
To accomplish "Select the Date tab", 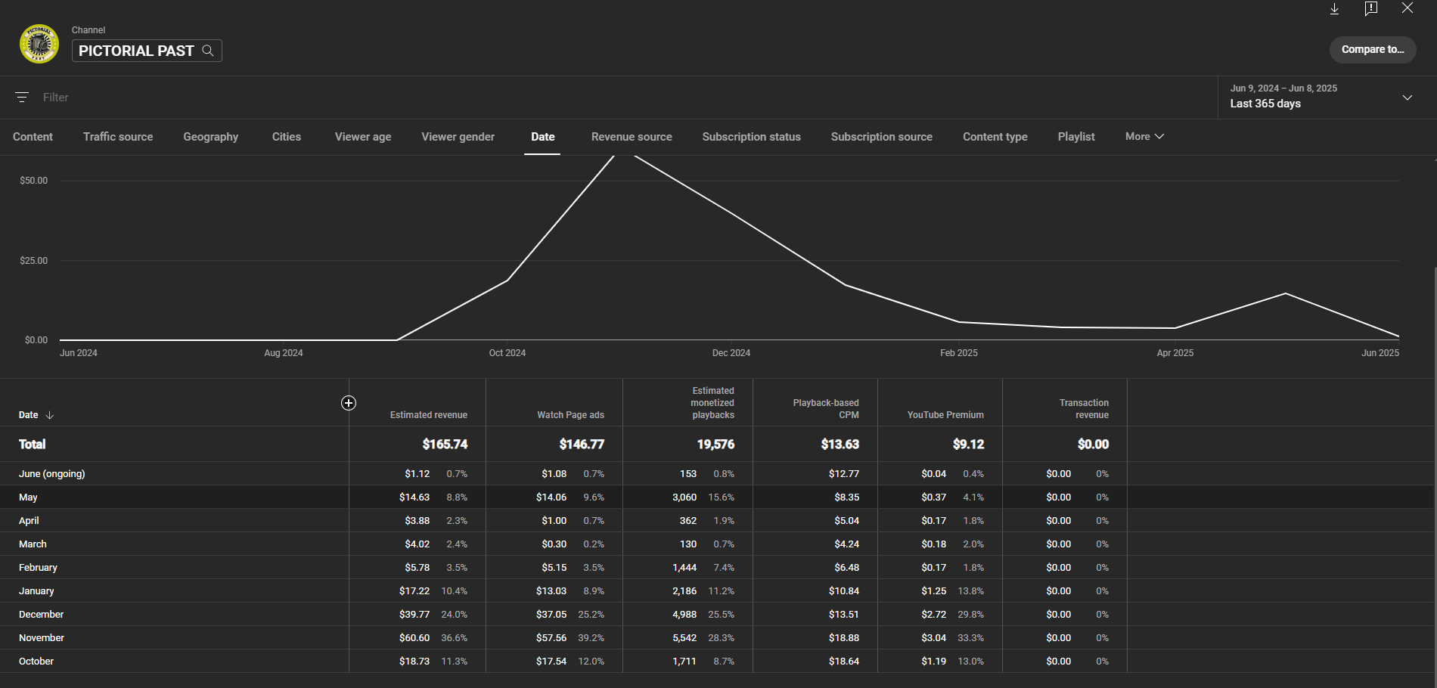I will (542, 137).
